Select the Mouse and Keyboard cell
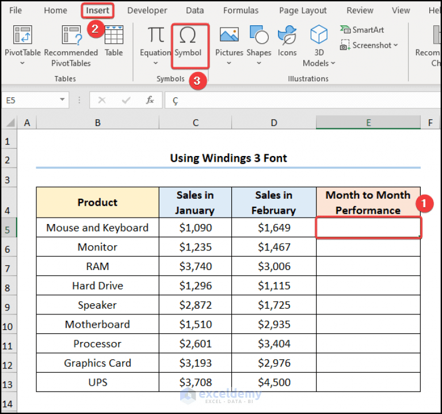 (97, 227)
